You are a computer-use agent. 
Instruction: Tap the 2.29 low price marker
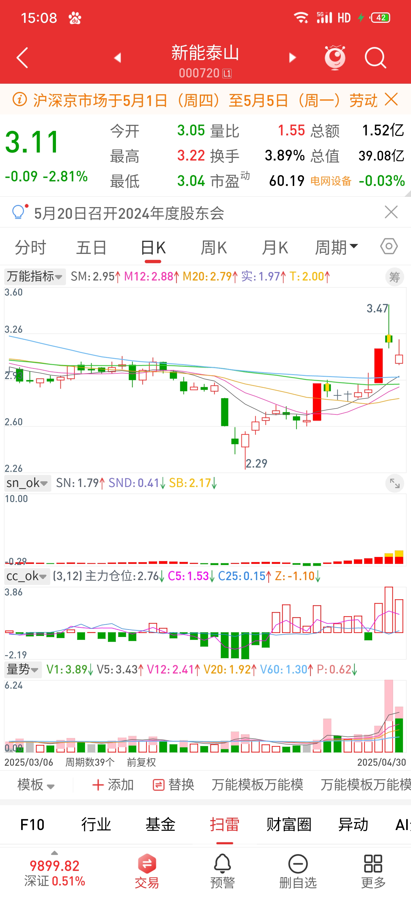[256, 463]
